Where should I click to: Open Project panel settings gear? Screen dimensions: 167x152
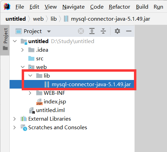[x=117, y=31]
